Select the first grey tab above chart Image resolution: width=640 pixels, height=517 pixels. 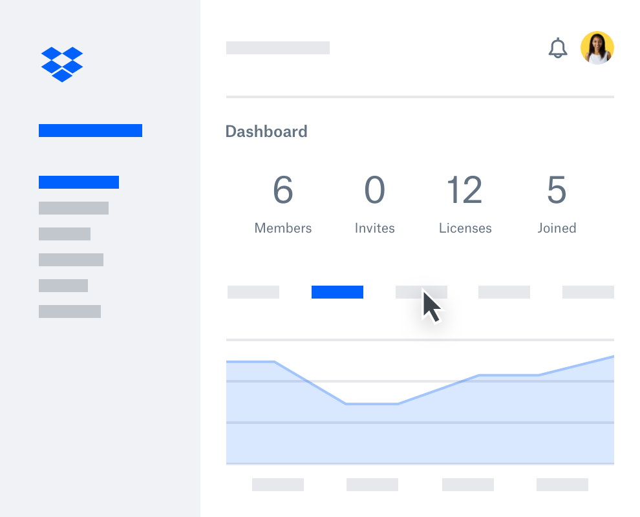[253, 292]
